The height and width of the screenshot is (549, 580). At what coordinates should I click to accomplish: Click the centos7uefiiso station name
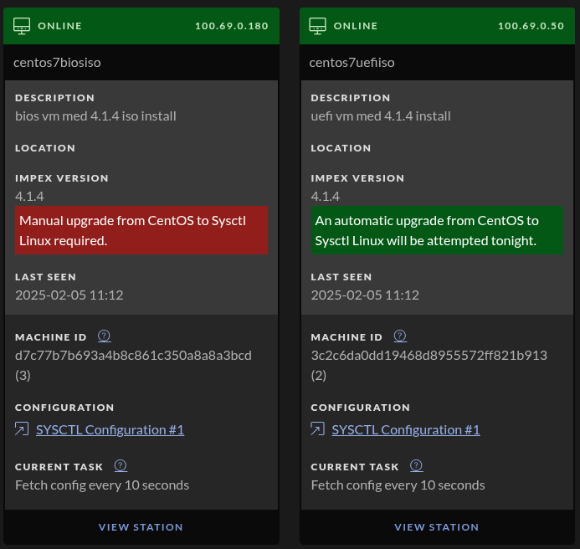[x=352, y=63]
